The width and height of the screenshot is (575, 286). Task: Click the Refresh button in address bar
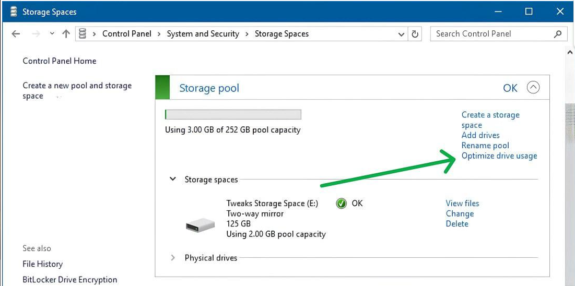click(415, 34)
